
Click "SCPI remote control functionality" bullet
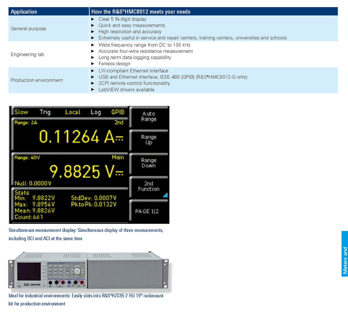point(134,83)
